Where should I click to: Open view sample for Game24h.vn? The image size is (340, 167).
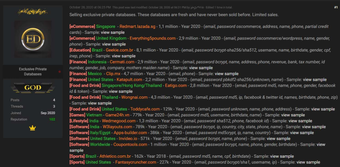point(293,115)
